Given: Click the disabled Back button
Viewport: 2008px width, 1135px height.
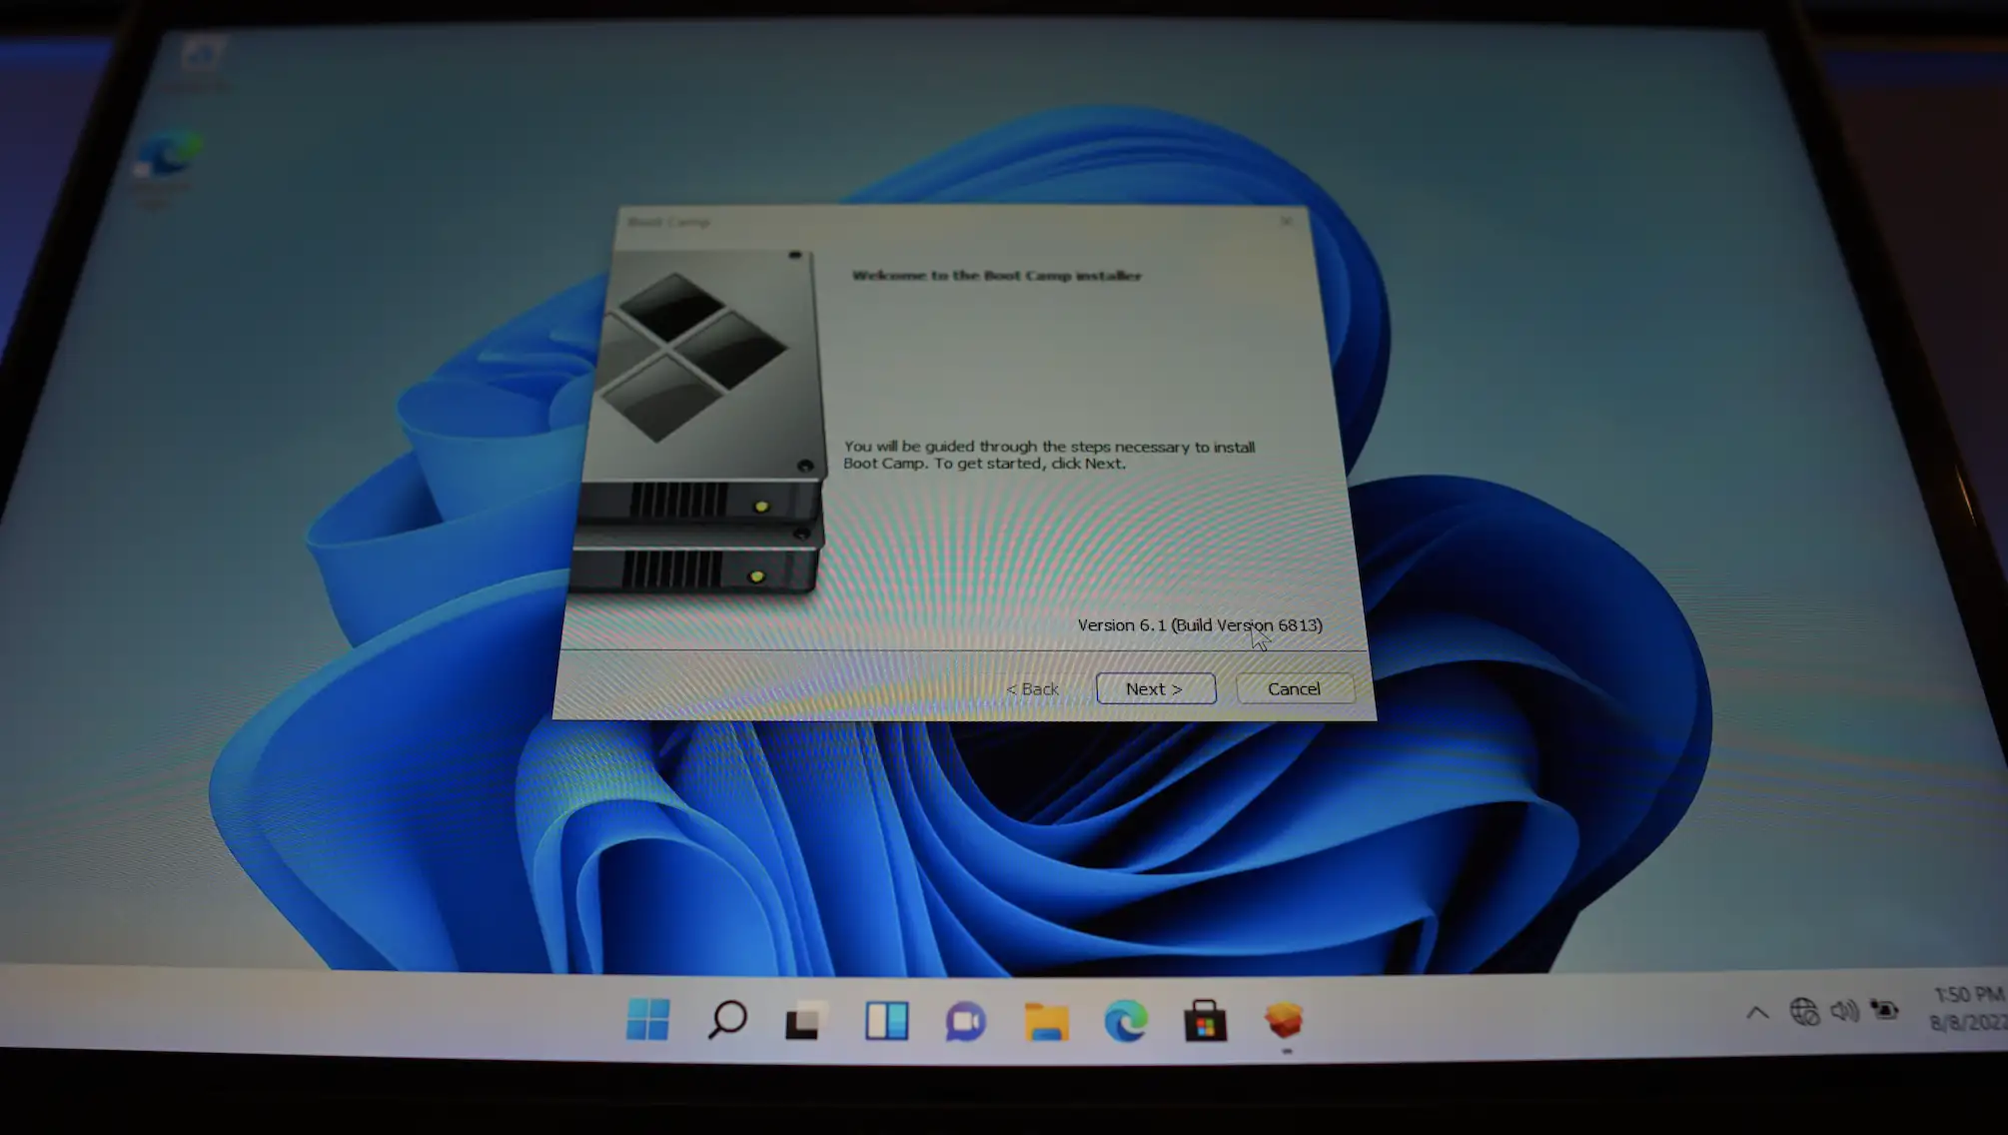Looking at the screenshot, I should 1032,689.
